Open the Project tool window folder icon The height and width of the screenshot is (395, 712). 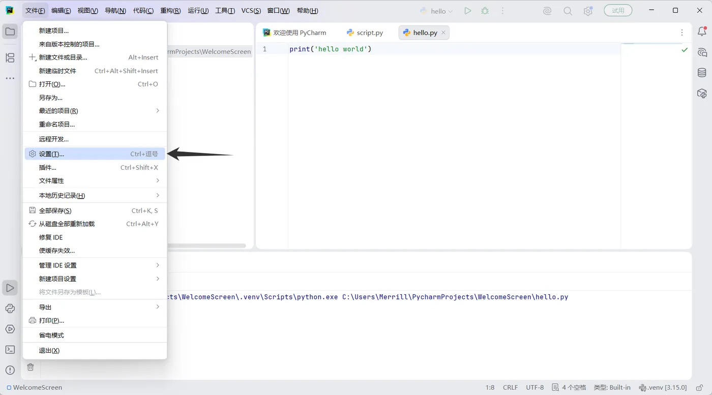[10, 32]
